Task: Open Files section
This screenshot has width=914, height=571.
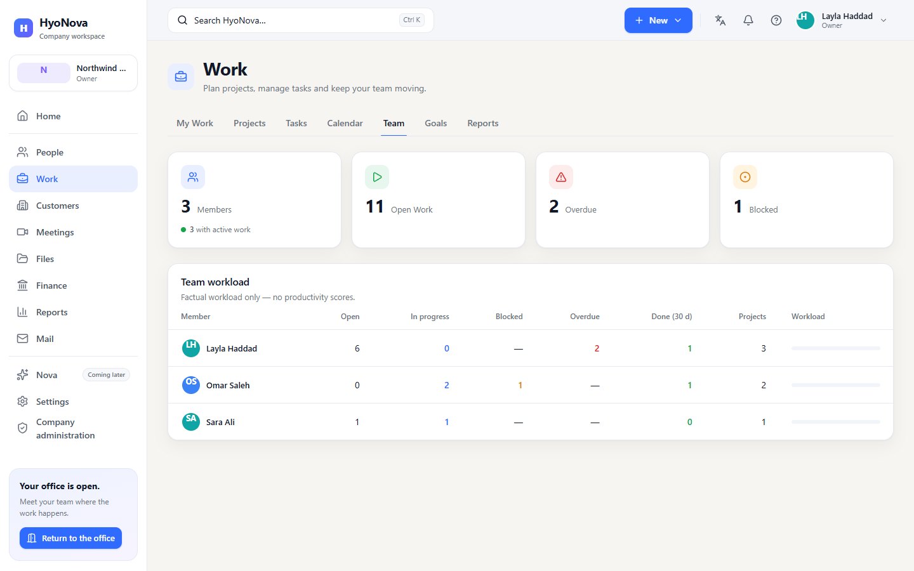Action: pyautogui.click(x=73, y=259)
